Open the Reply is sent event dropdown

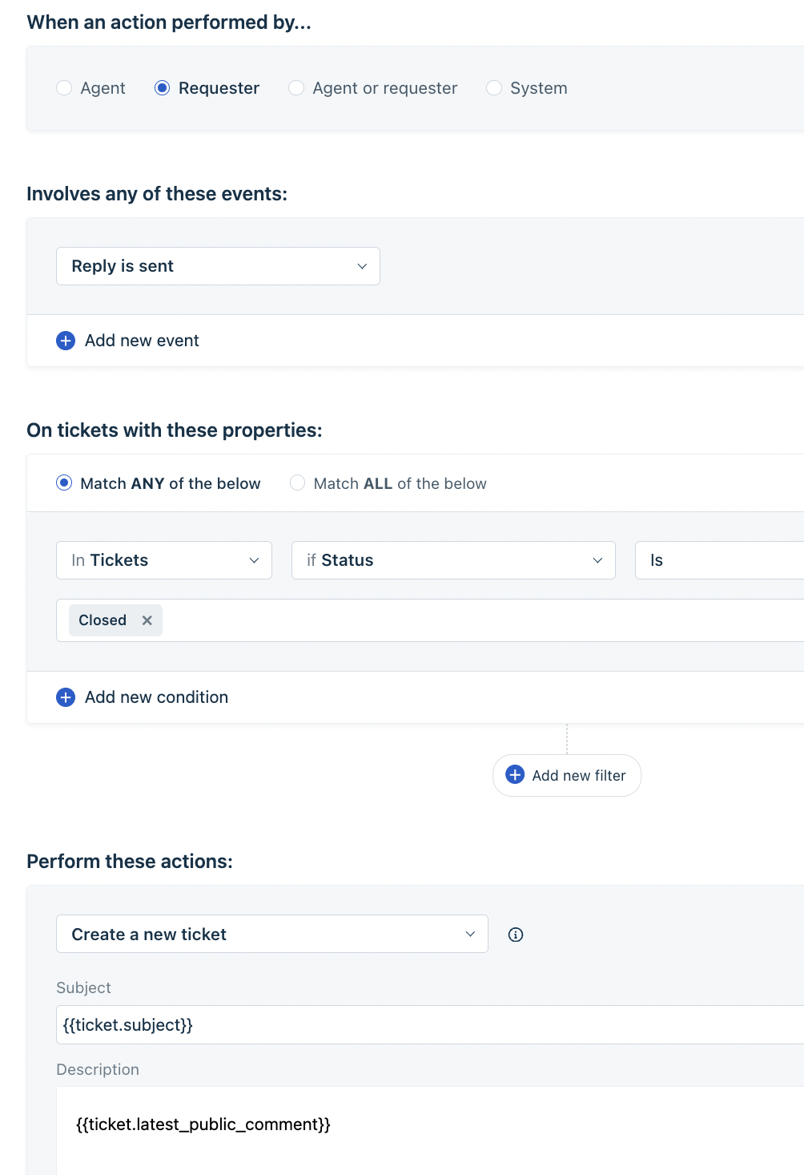coord(218,266)
